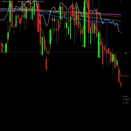Viewport: 131px width, 131px height.
Task: Click the 'V: 0.23 X' volume text
Action: [126, 100]
